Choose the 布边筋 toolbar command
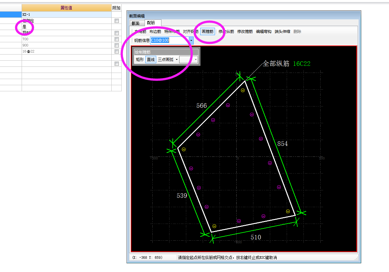 (x=155, y=32)
